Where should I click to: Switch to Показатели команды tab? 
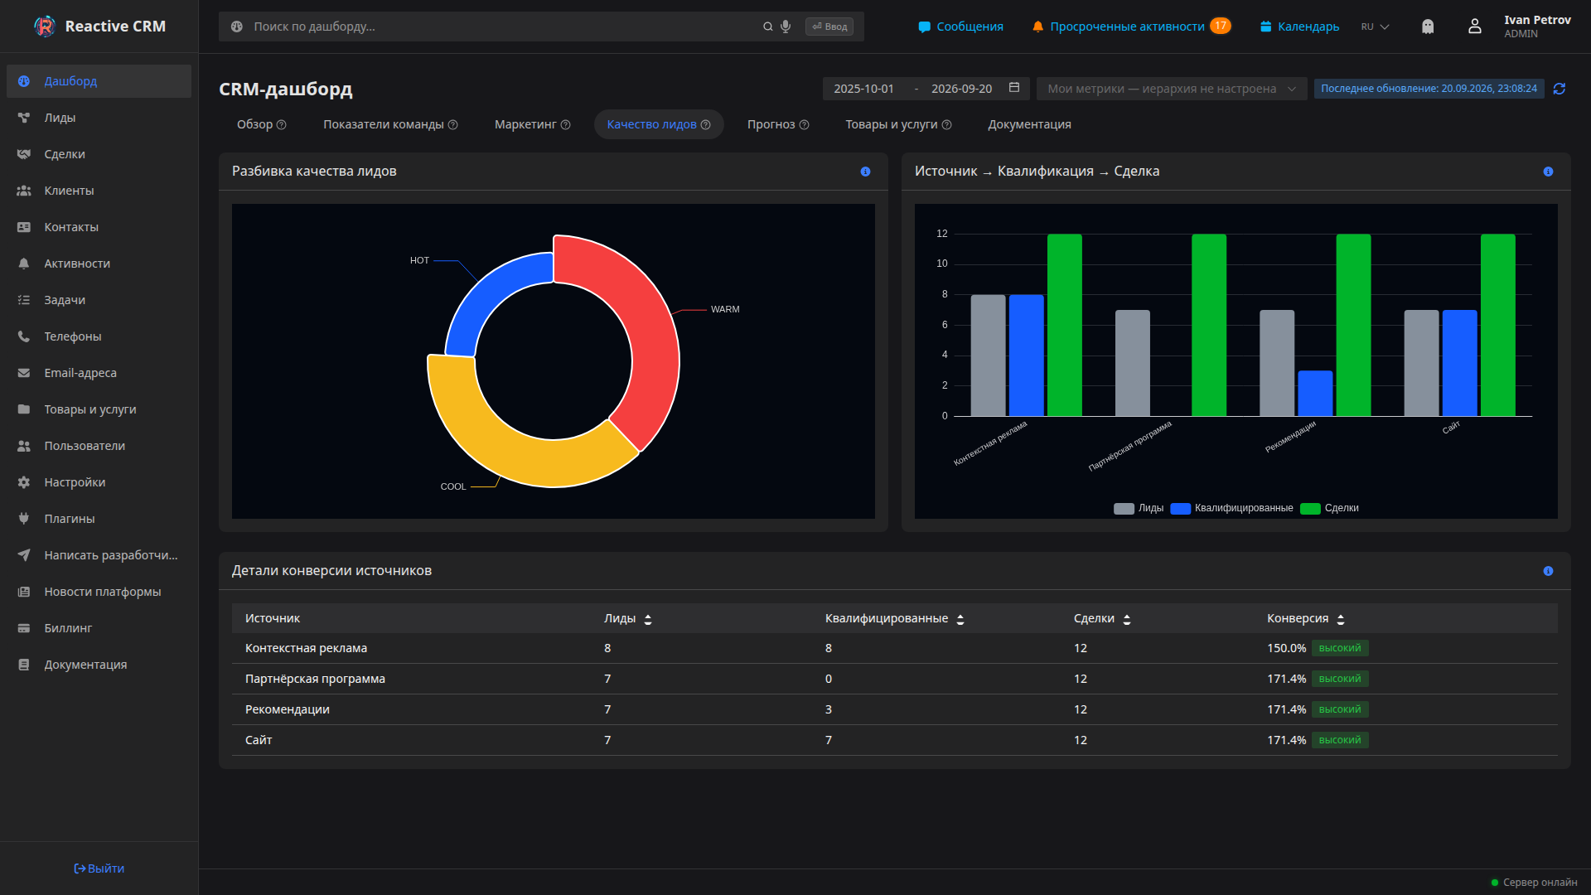coord(390,124)
